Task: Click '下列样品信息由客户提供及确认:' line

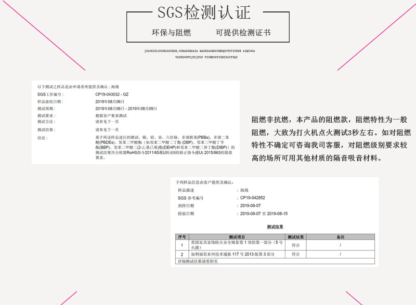Action: click(x=204, y=182)
